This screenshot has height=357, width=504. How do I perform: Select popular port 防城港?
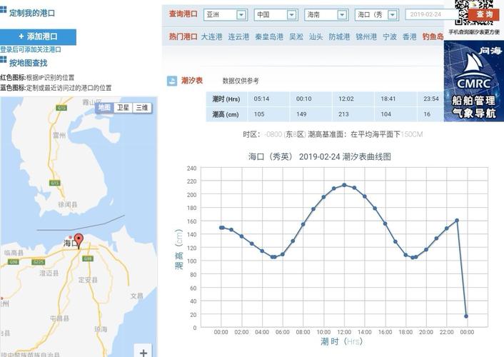339,36
